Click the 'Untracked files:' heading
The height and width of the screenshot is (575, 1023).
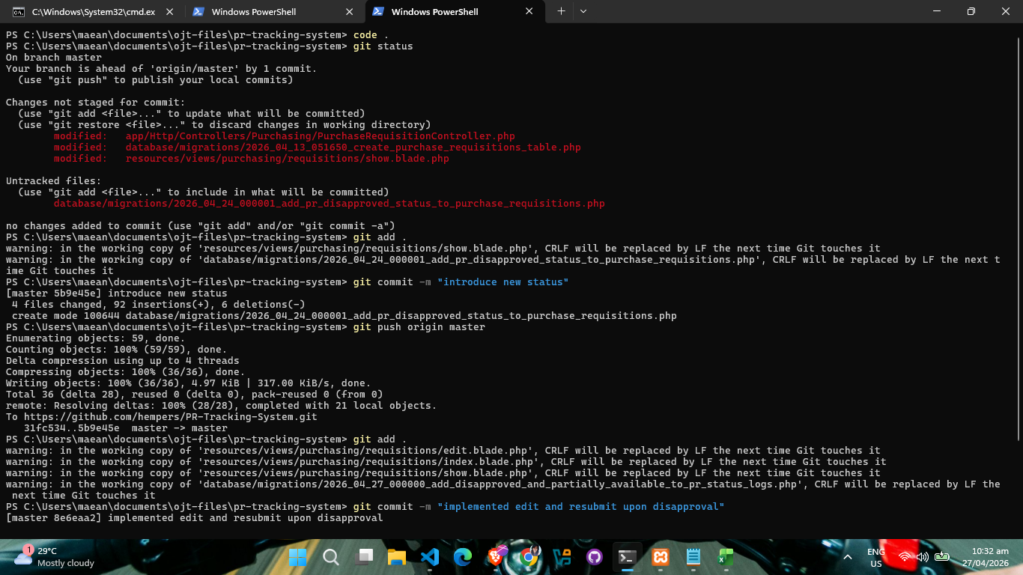[54, 181]
